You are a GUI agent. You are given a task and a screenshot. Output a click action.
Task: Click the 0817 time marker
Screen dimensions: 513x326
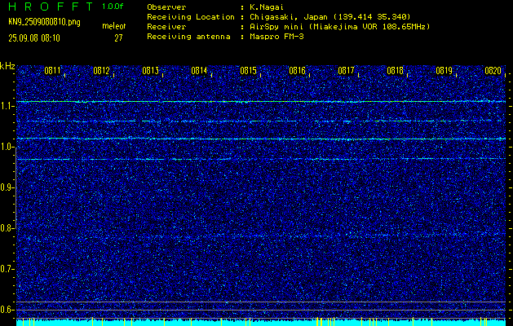(x=346, y=71)
